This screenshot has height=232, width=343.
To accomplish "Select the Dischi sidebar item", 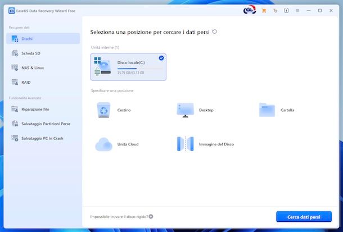I will pyautogui.click(x=43, y=39).
